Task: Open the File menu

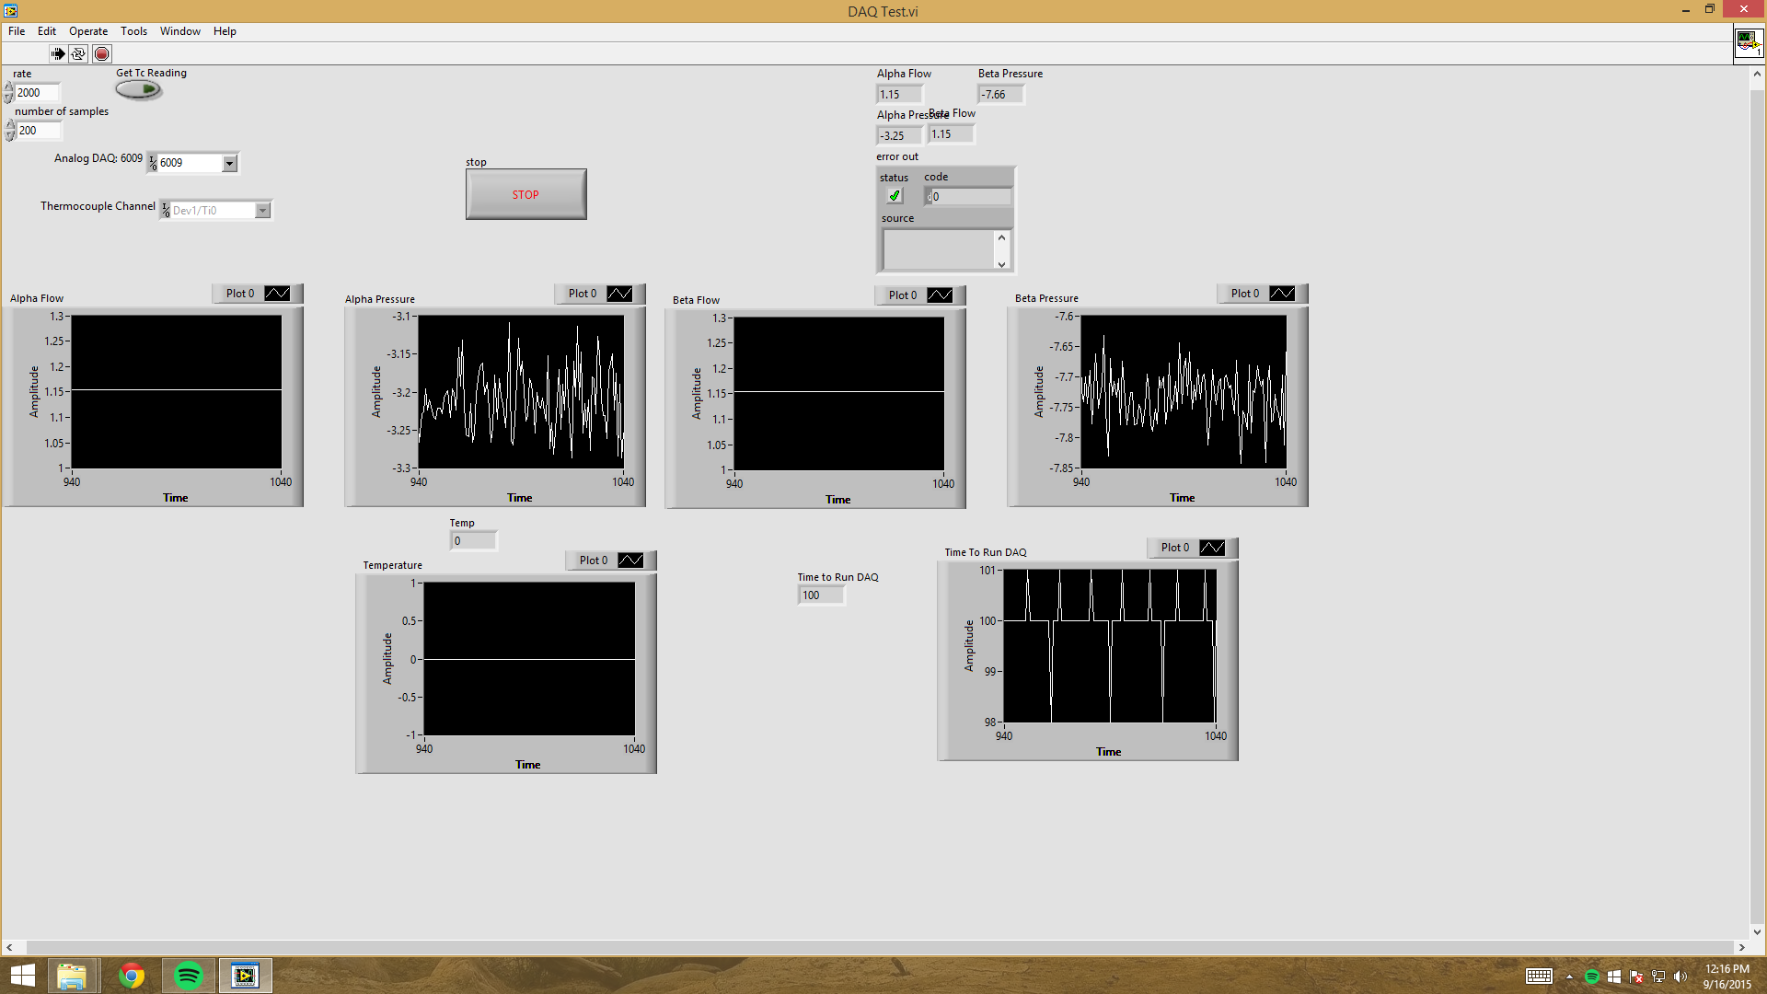Action: [x=17, y=31]
